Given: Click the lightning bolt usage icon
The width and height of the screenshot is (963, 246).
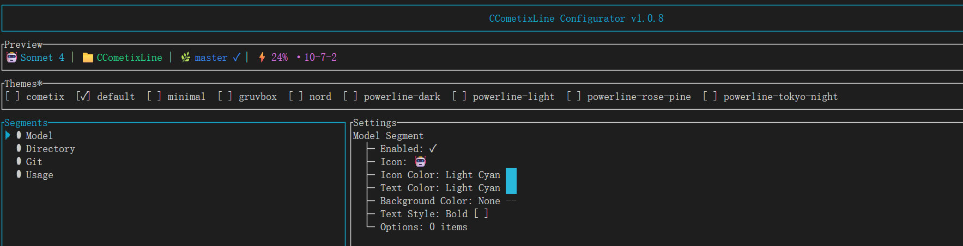Looking at the screenshot, I should click(x=262, y=57).
